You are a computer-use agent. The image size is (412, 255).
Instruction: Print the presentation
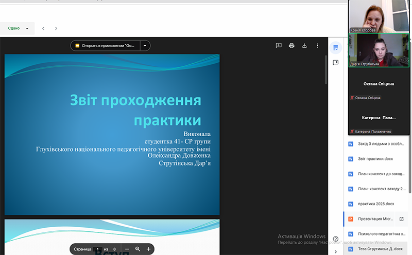[x=291, y=46]
